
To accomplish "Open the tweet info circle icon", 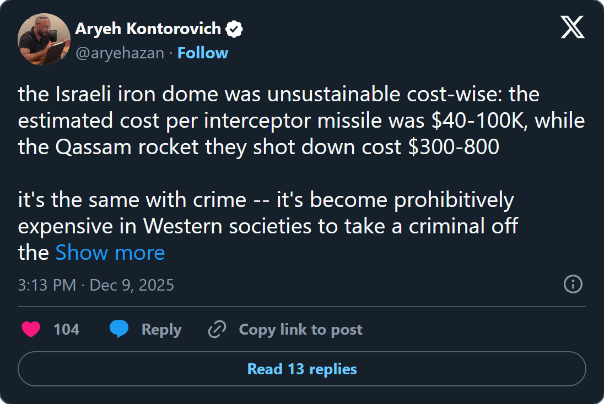I will [x=573, y=285].
